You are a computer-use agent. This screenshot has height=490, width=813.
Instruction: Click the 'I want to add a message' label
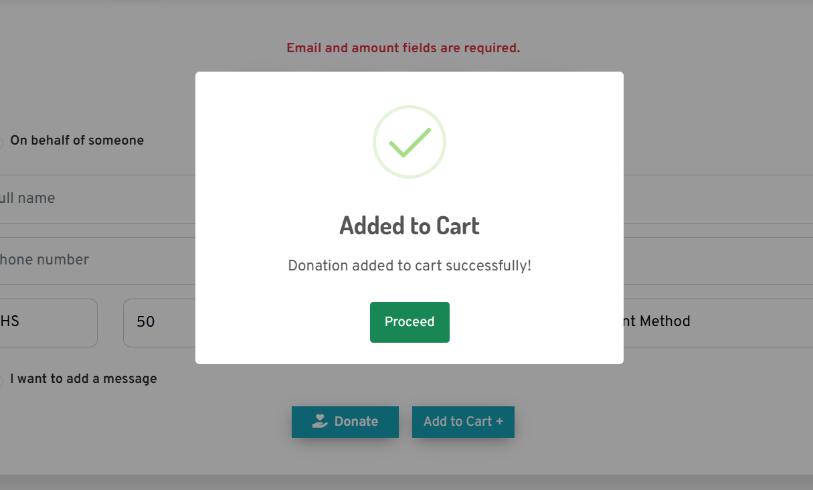(x=84, y=379)
